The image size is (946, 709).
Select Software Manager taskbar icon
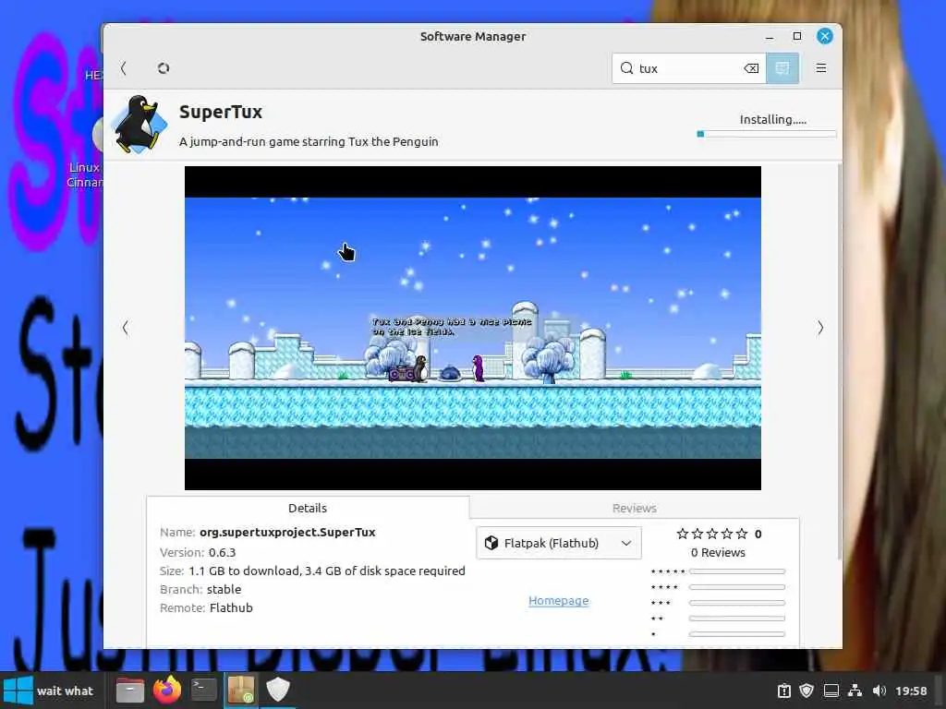pyautogui.click(x=241, y=690)
